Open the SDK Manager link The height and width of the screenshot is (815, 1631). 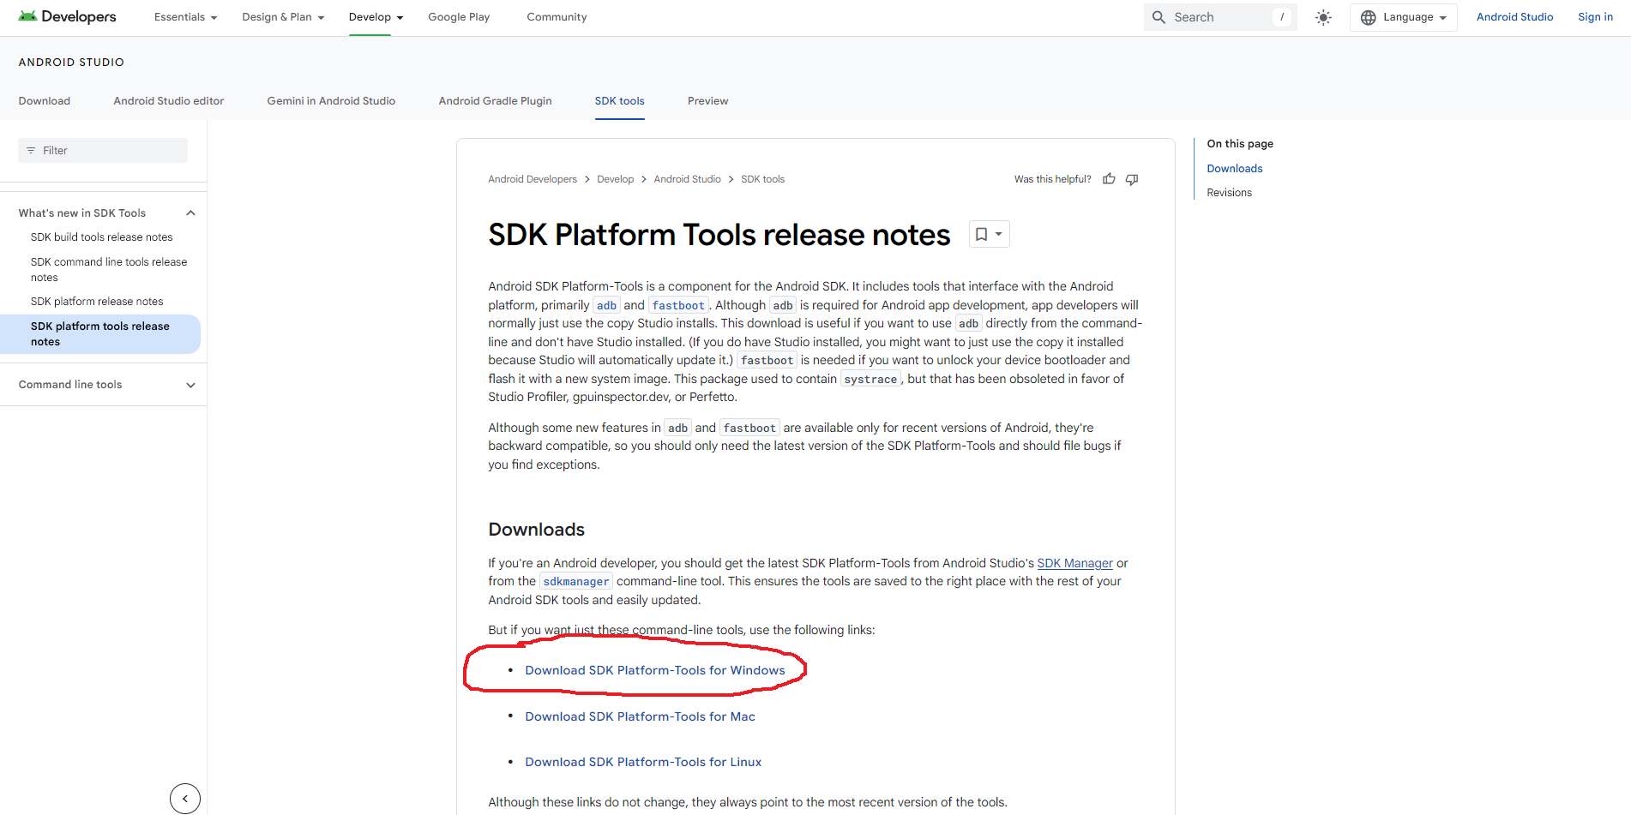click(x=1074, y=563)
